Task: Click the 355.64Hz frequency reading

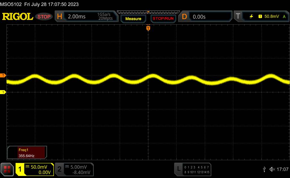Action: (x=26, y=156)
